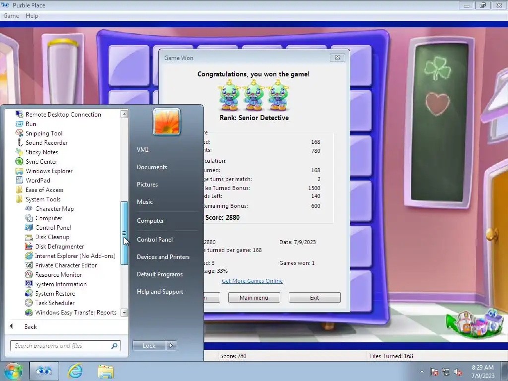Open Disk Defragmenter icon
508x381 pixels.
tap(29, 246)
